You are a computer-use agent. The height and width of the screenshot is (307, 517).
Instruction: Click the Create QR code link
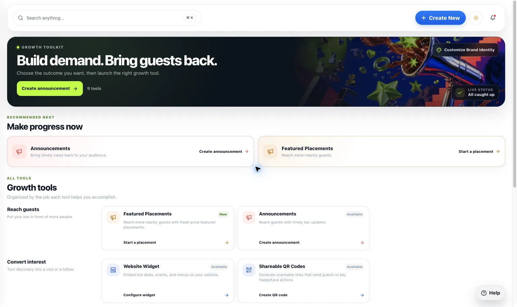[273, 295]
